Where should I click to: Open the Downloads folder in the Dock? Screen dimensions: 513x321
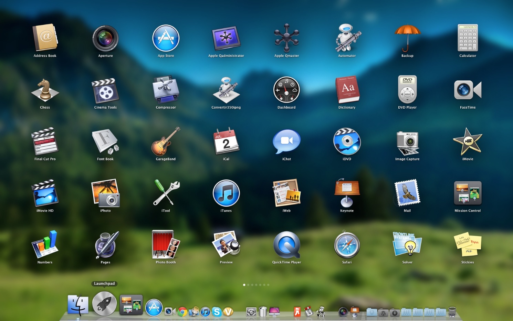point(395,312)
